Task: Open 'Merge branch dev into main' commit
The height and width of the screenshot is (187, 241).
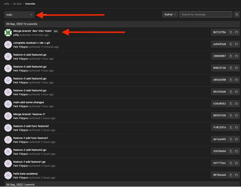Action: click(x=32, y=31)
